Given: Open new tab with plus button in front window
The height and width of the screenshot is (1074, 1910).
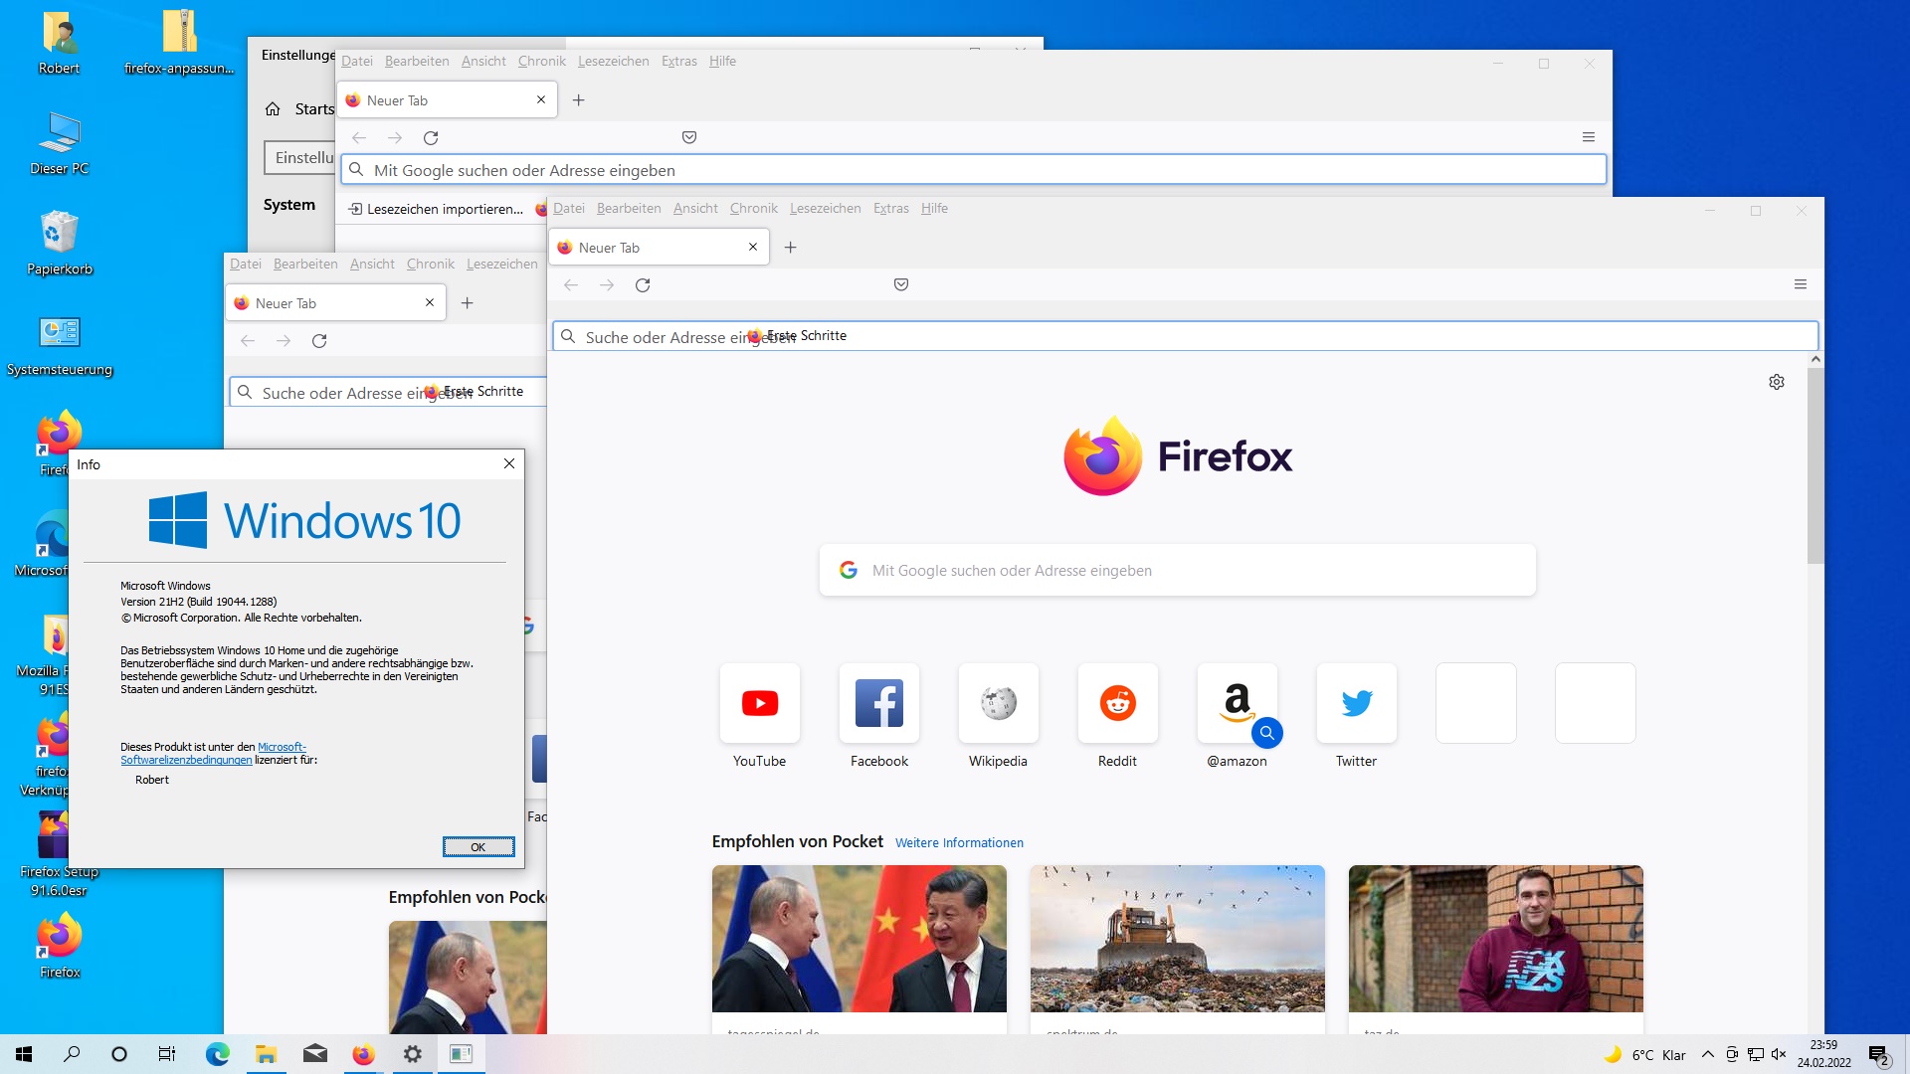Looking at the screenshot, I should coord(791,248).
